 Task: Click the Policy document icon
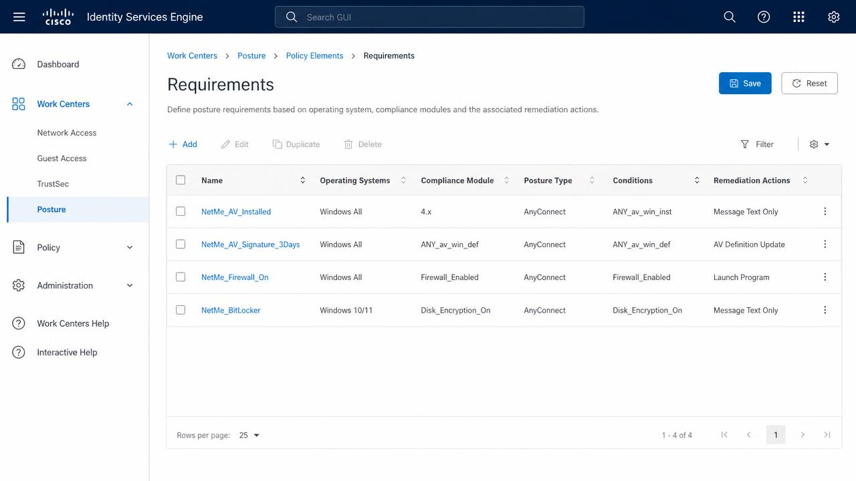point(19,247)
